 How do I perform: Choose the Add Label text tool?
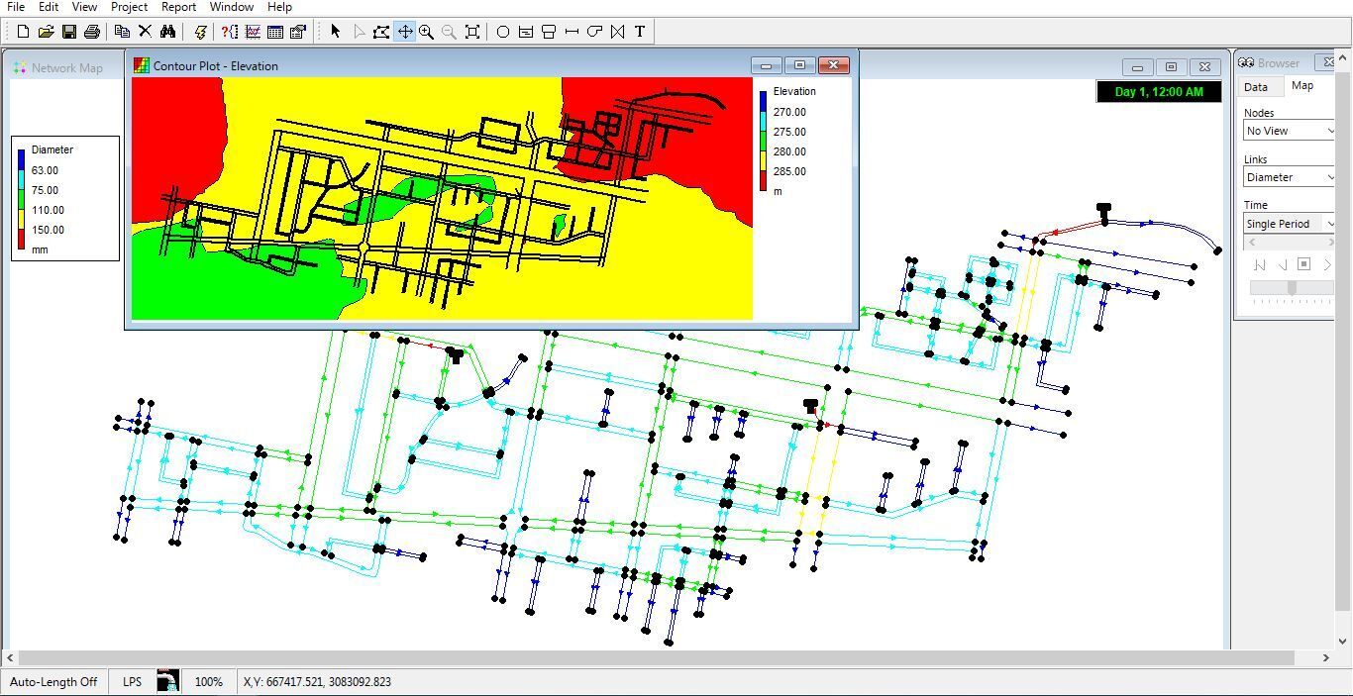pos(640,32)
